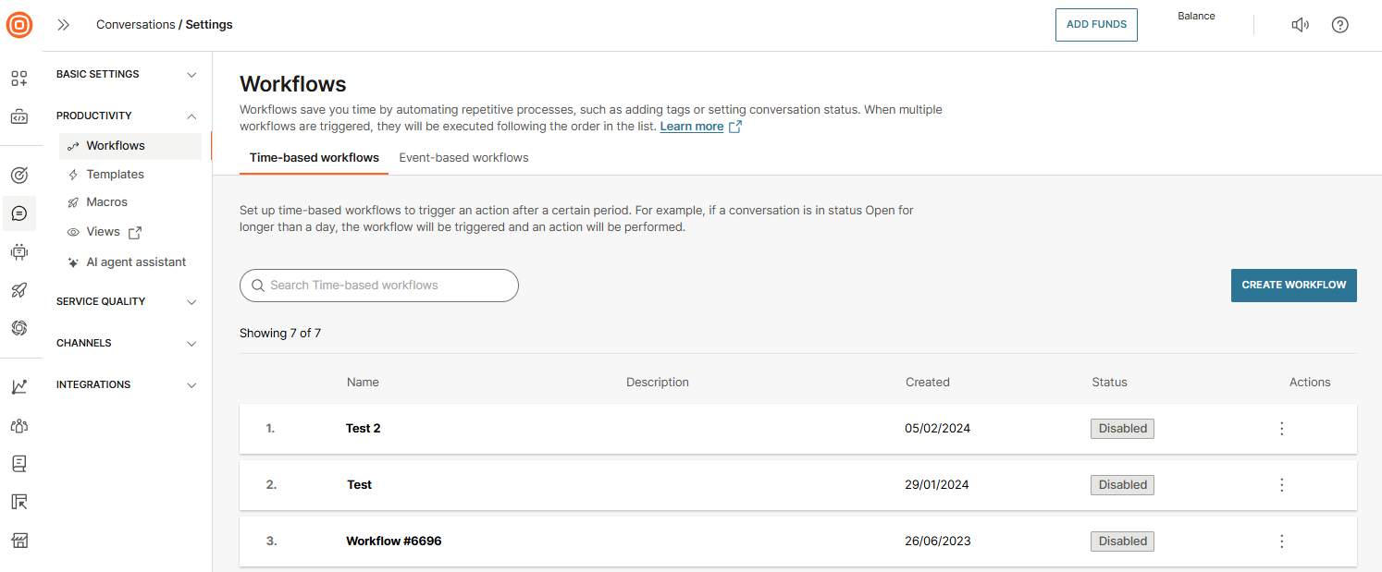Screen dimensions: 1382x572
Task: Expand the Channels section
Action: [x=127, y=343]
